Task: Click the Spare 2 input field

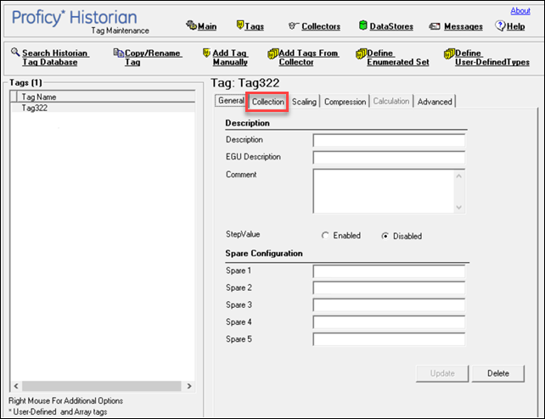Action: point(389,288)
